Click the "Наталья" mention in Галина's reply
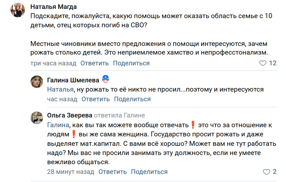 [x=60, y=89]
